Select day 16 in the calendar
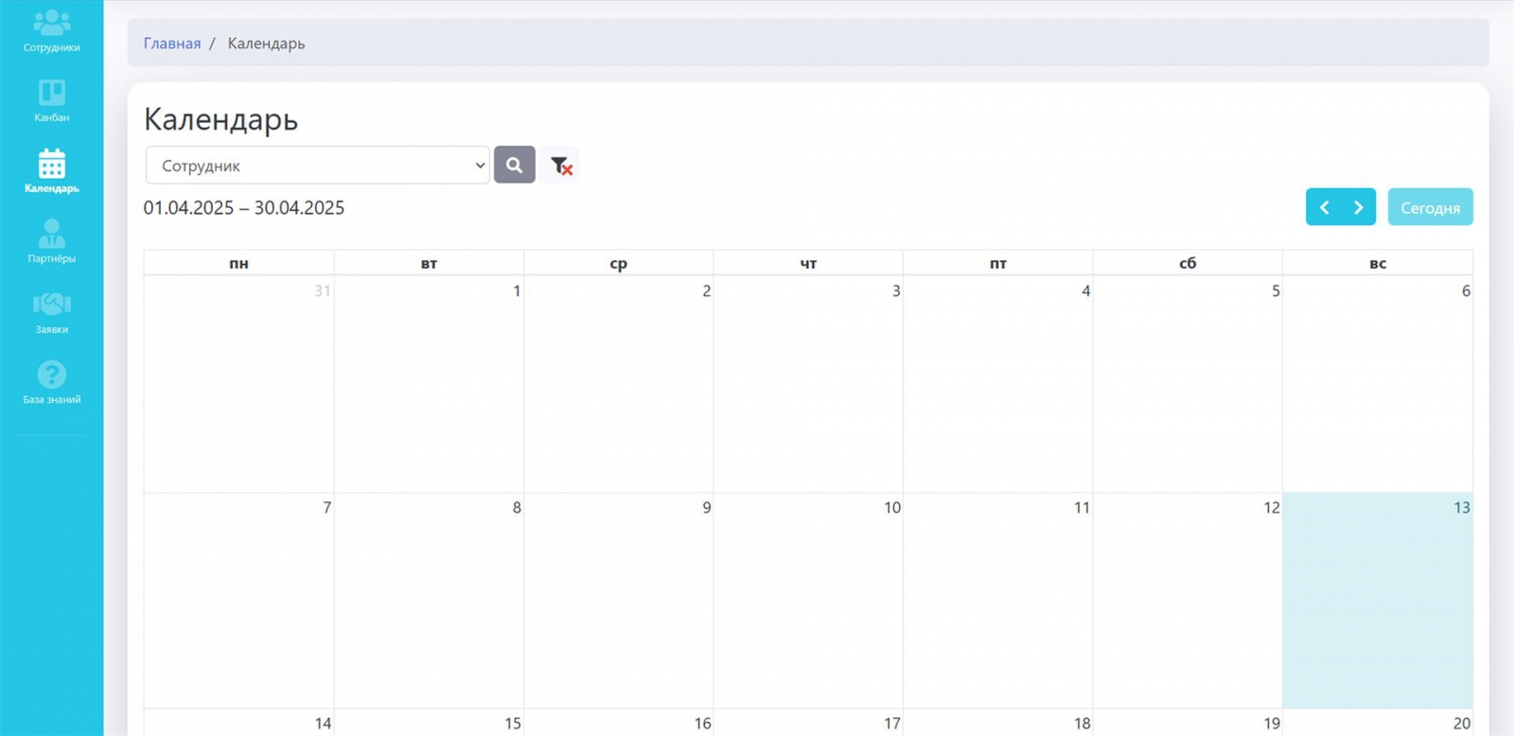 tap(619, 723)
